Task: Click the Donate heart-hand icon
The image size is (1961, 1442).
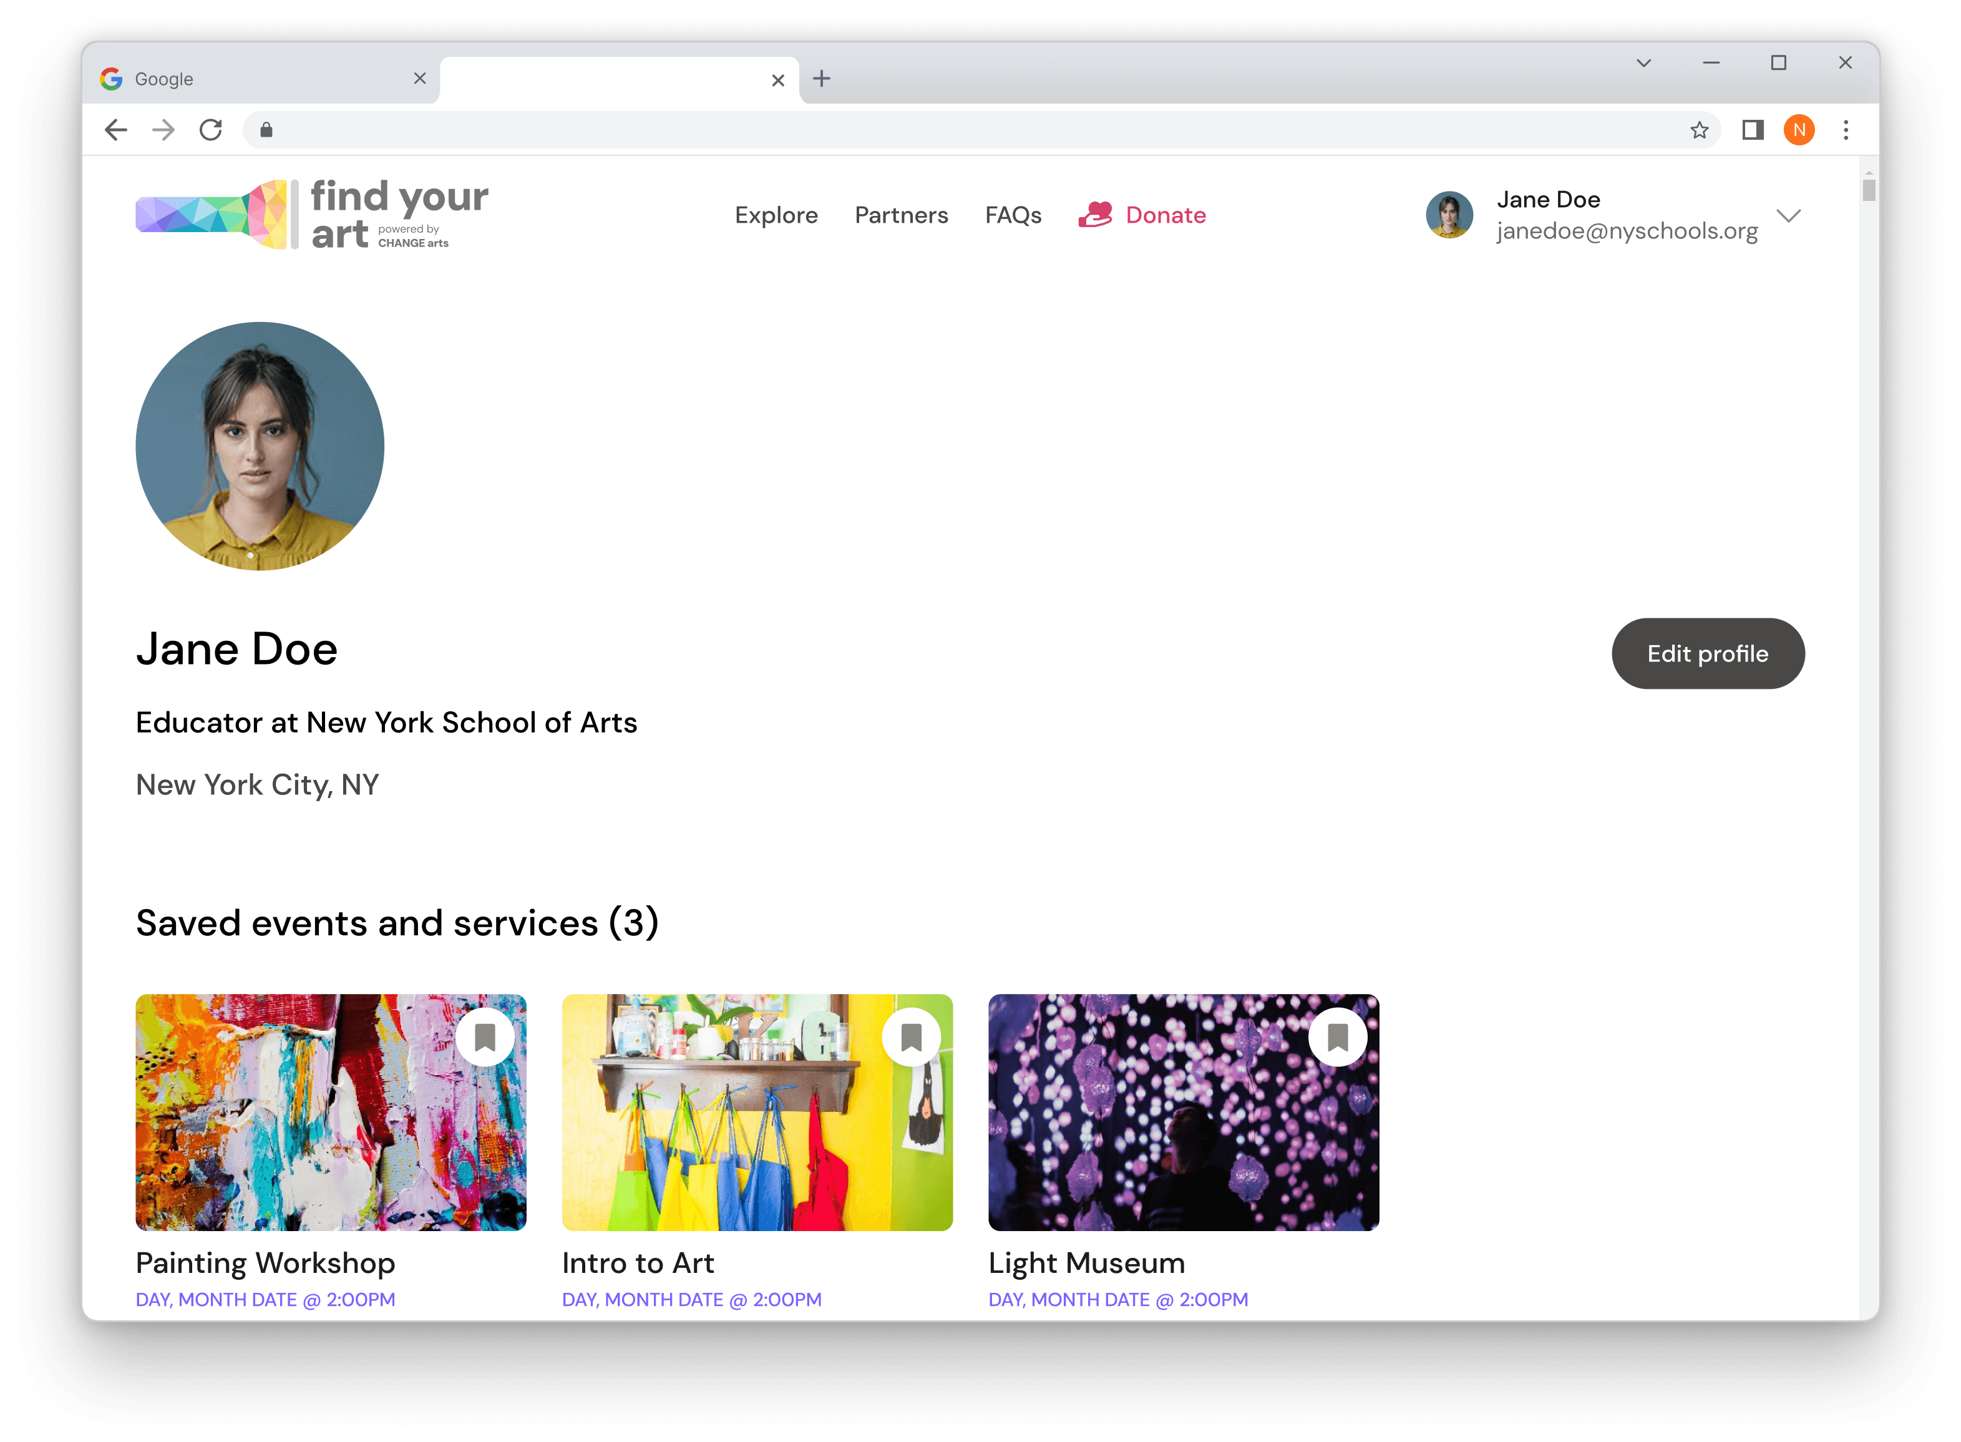Action: [x=1094, y=215]
